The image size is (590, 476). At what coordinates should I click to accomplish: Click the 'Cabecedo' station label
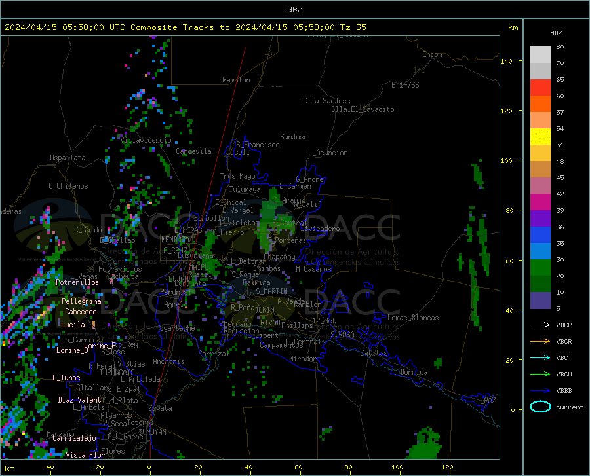81,312
